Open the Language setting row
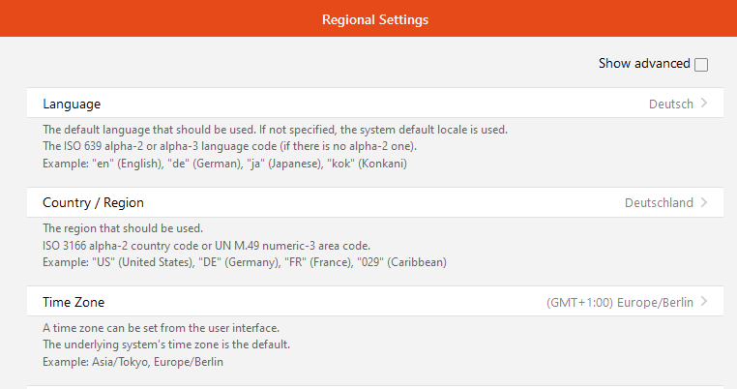Screen dimensions: 737x389 coord(375,103)
